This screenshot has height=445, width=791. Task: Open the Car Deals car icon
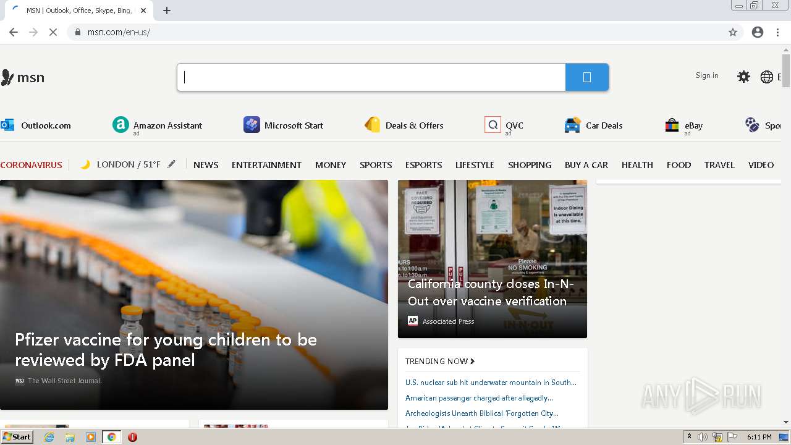pyautogui.click(x=573, y=125)
